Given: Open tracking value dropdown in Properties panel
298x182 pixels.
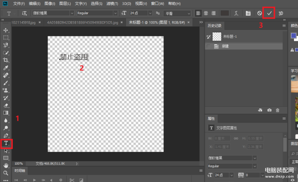Looking at the screenshot, I should coord(262,175).
